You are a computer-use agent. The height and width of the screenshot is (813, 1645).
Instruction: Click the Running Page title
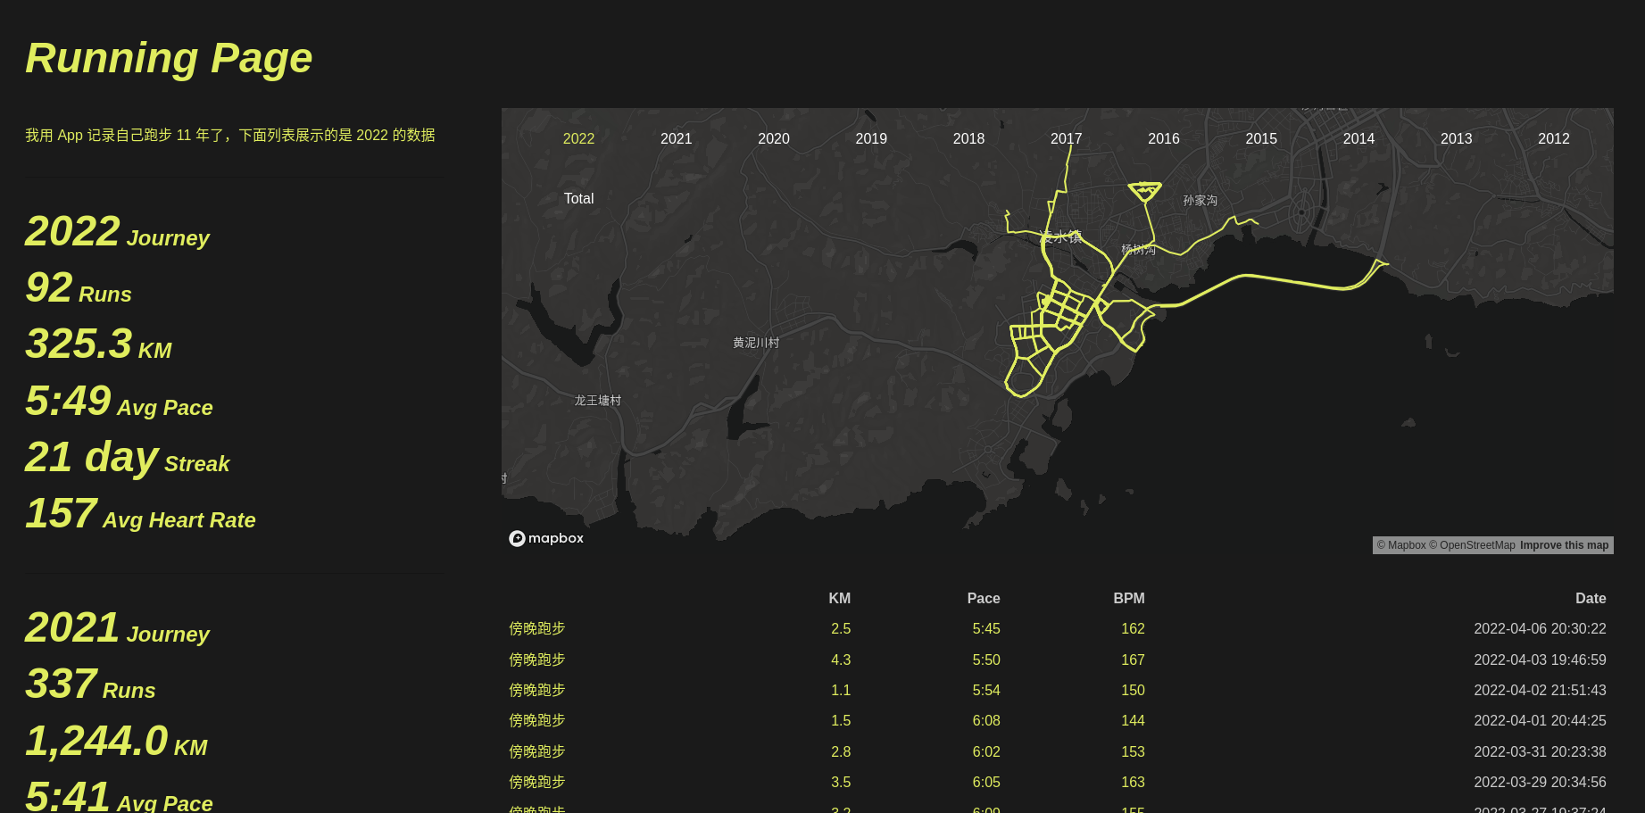(x=169, y=58)
